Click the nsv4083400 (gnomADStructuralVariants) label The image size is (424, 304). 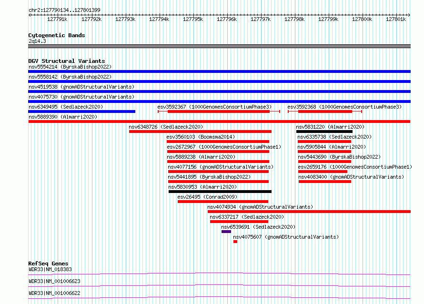click(x=351, y=177)
